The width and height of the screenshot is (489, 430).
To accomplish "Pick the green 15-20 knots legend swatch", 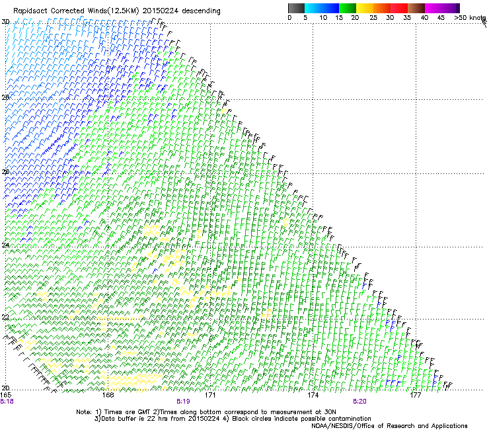I will point(348,9).
